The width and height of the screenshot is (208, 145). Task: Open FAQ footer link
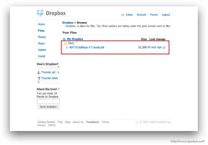click(x=60, y=122)
